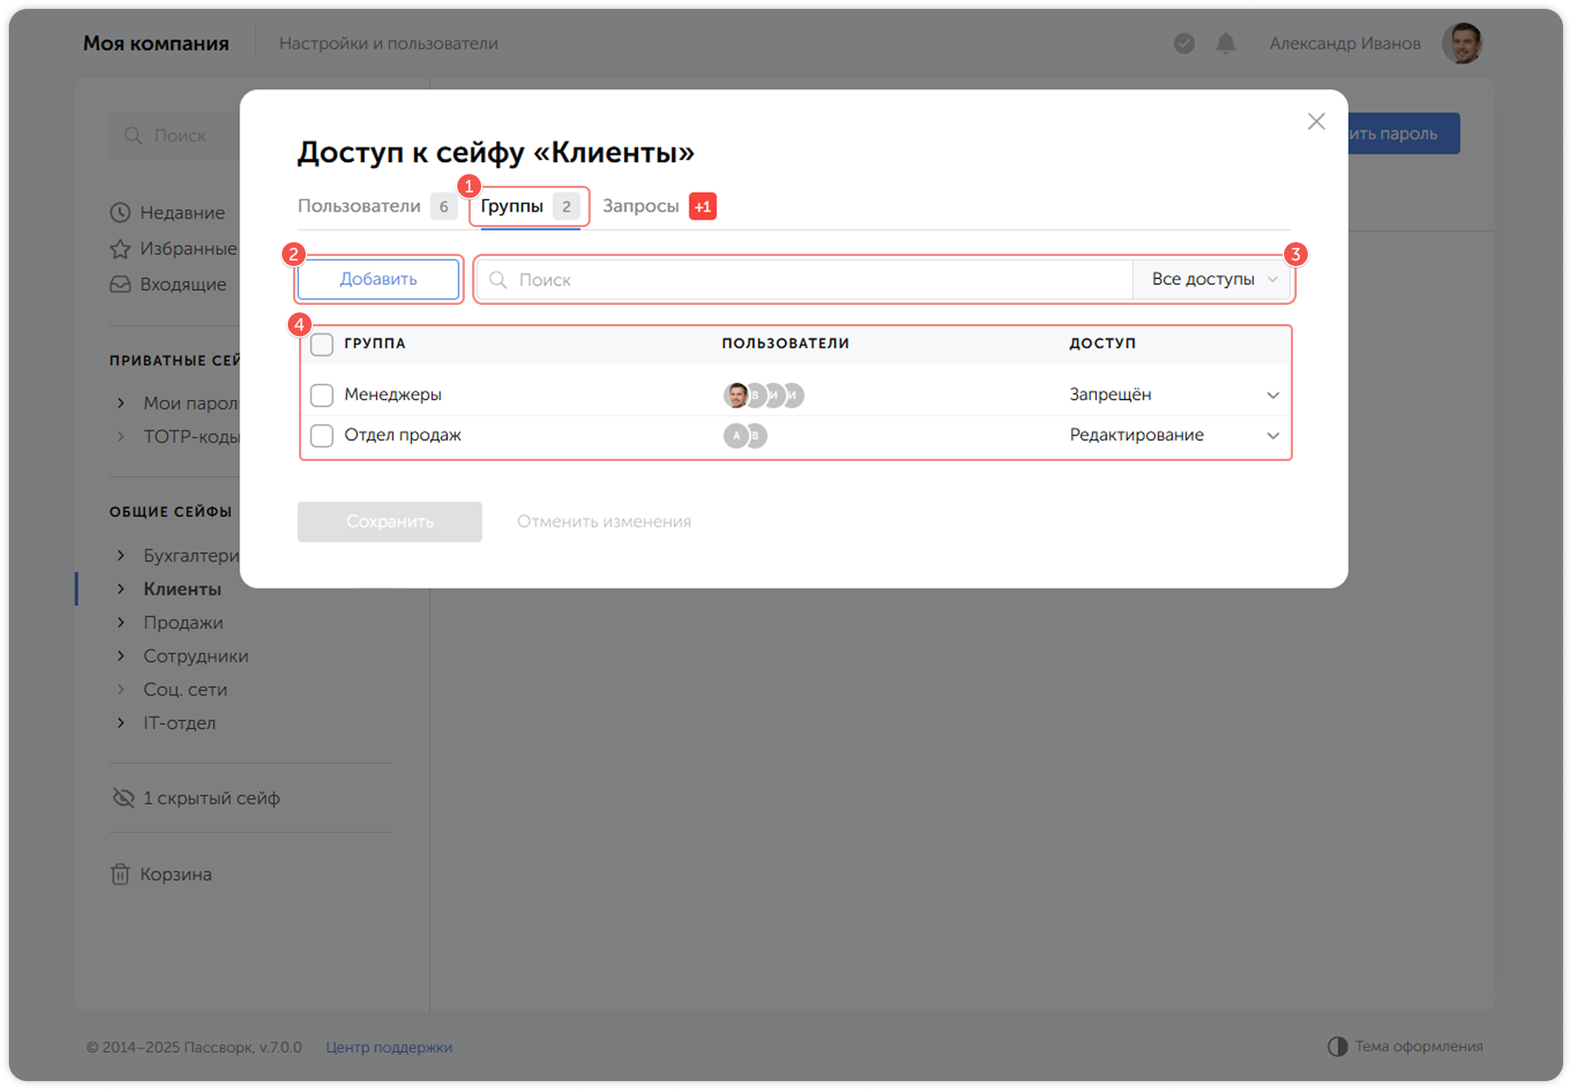This screenshot has height=1090, width=1572.
Task: Click the Моя компания title
Action: [x=156, y=44]
